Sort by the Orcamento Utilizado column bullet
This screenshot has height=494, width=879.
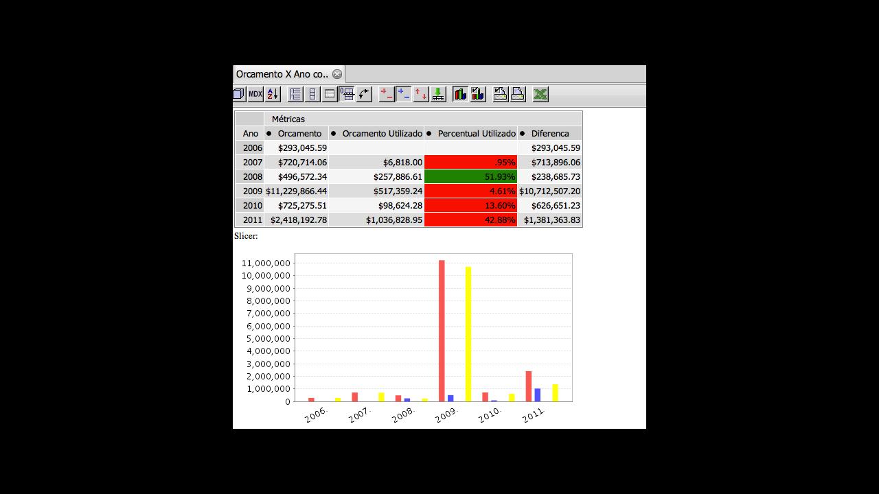pos(334,134)
